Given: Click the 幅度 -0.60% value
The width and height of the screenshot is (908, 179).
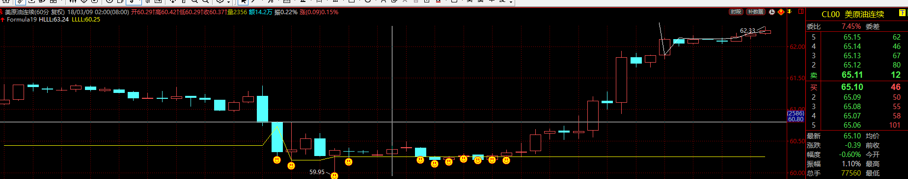Looking at the screenshot, I should tap(850, 155).
